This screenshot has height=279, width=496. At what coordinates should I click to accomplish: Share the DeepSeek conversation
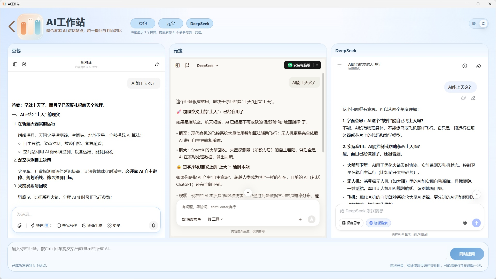pos(479,66)
